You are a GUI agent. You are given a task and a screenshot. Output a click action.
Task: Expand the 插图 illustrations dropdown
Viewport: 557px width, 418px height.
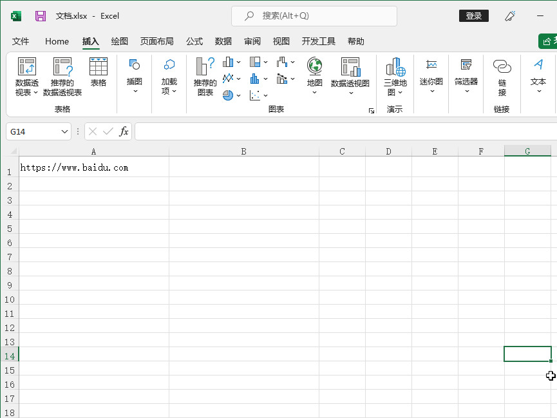135,91
